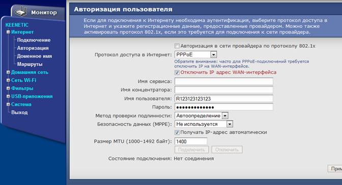
Task: Open Доменное имя page in sidebar
Action: pyautogui.click(x=35, y=56)
